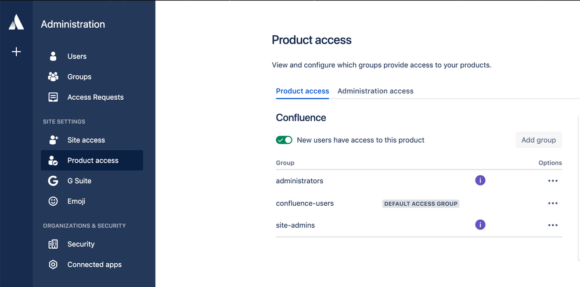580x287 pixels.
Task: Click the Connected apps hexagon icon
Action: click(x=53, y=264)
